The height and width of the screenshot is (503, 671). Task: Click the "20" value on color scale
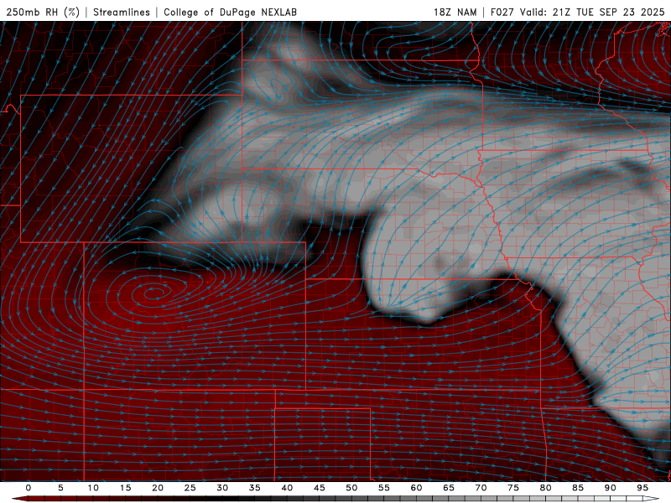pyautogui.click(x=158, y=488)
